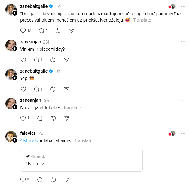190x186 pixels.
Task: Like the "Nu vot jaiet lukoties" reply
Action: click(x=23, y=118)
